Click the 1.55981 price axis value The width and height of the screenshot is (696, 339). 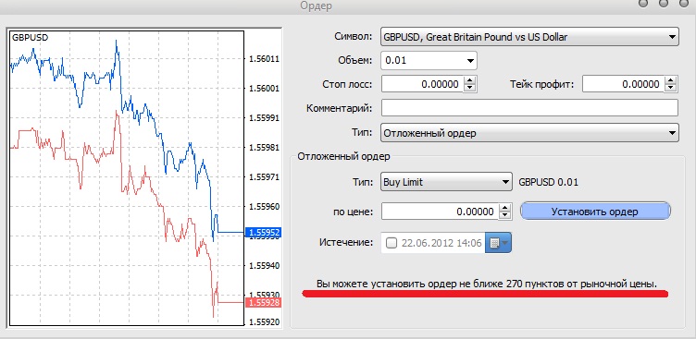(x=265, y=148)
